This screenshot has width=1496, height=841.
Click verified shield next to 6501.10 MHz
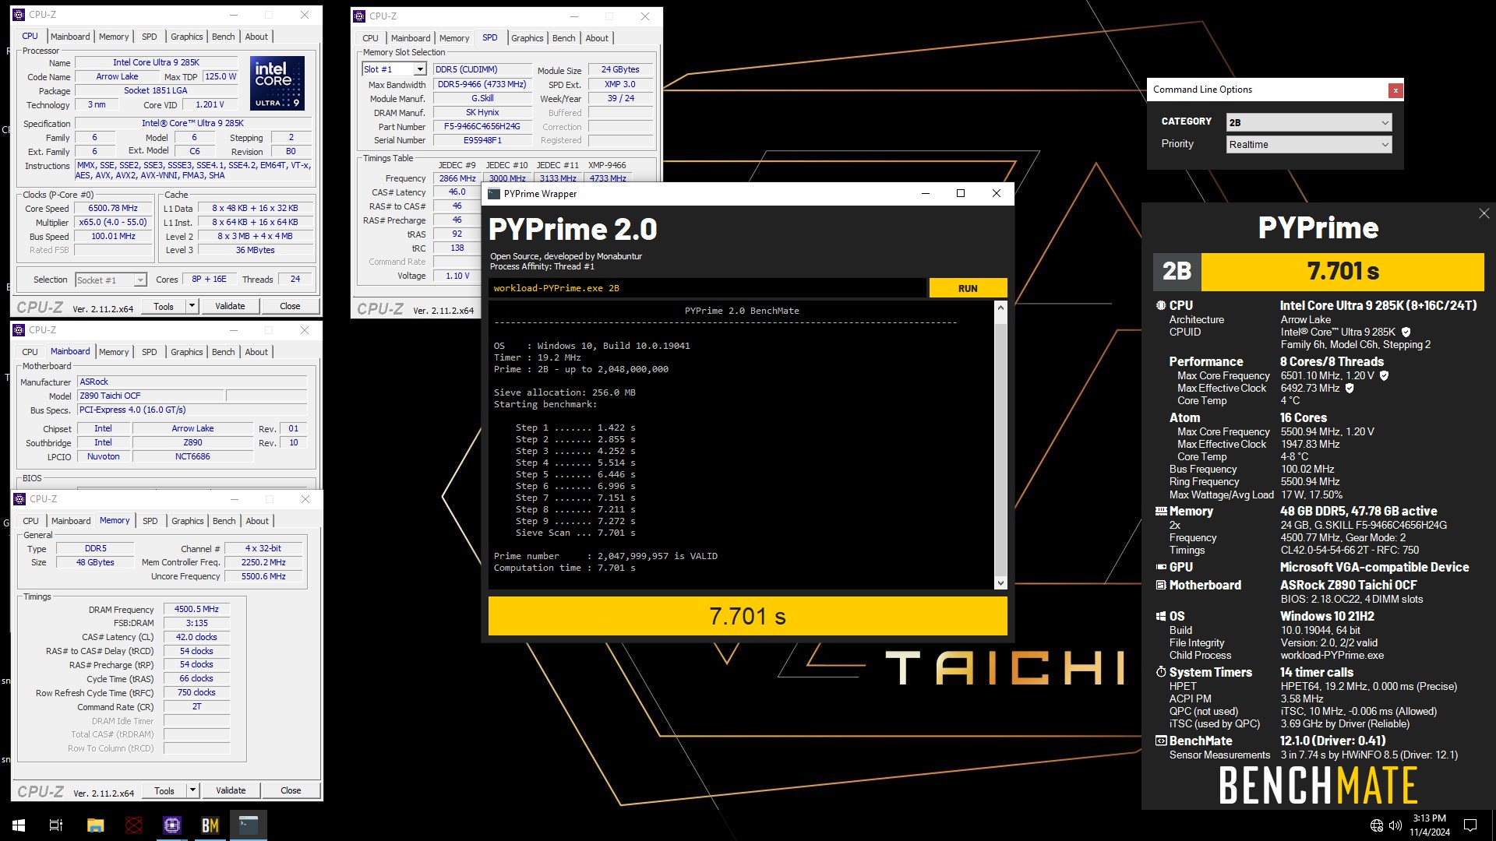click(1384, 375)
